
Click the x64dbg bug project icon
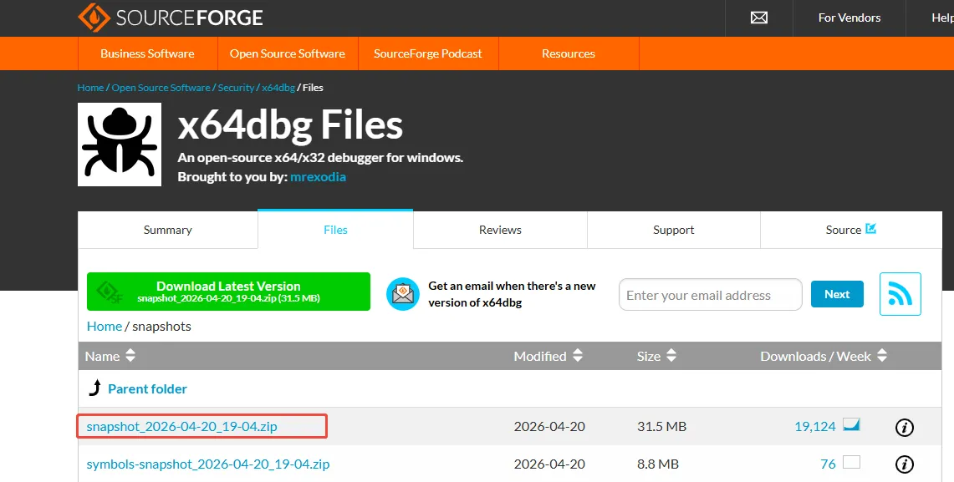pyautogui.click(x=120, y=144)
